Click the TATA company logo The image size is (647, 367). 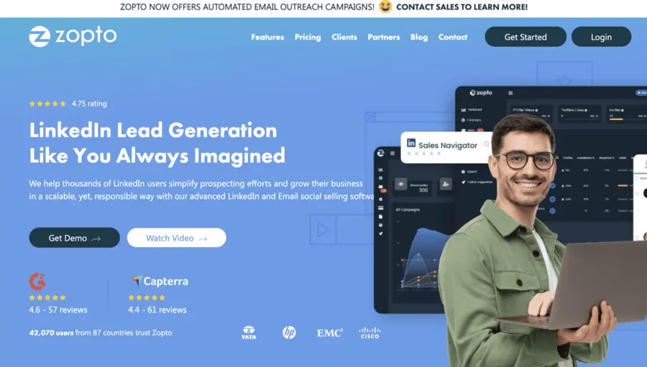[x=249, y=333]
